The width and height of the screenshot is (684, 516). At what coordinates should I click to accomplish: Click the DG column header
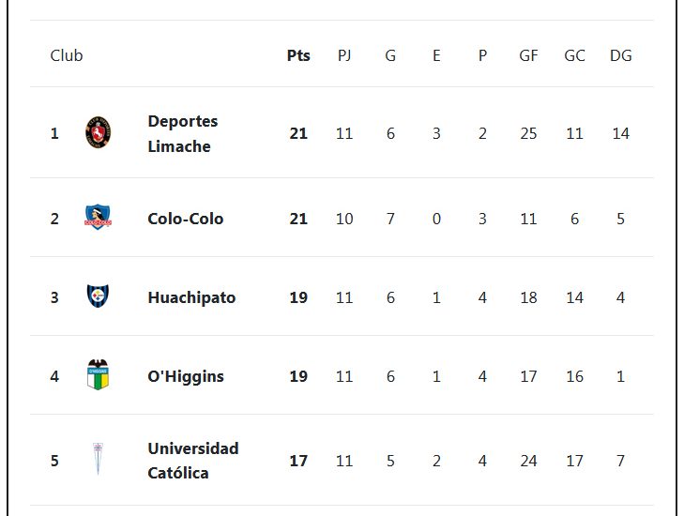pyautogui.click(x=620, y=55)
